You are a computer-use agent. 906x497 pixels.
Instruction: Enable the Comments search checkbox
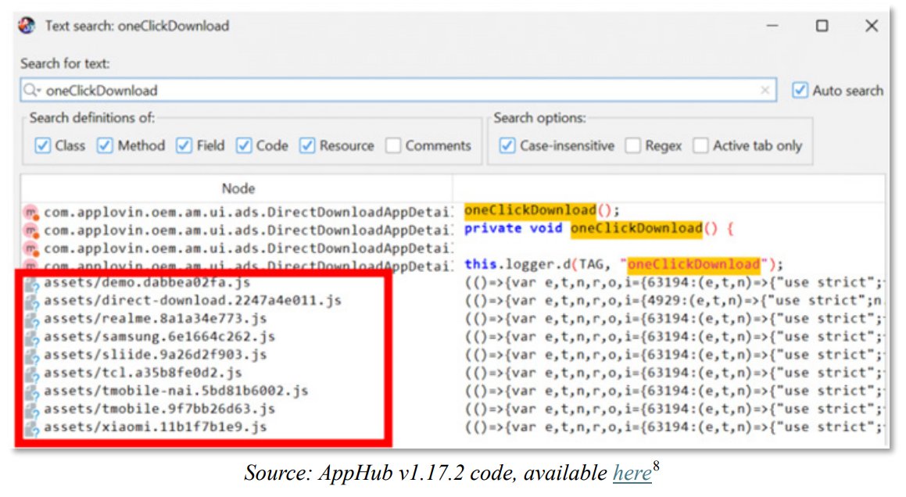point(393,145)
